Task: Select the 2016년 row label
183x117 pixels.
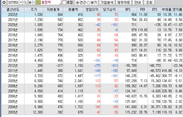Action: pos(13,45)
